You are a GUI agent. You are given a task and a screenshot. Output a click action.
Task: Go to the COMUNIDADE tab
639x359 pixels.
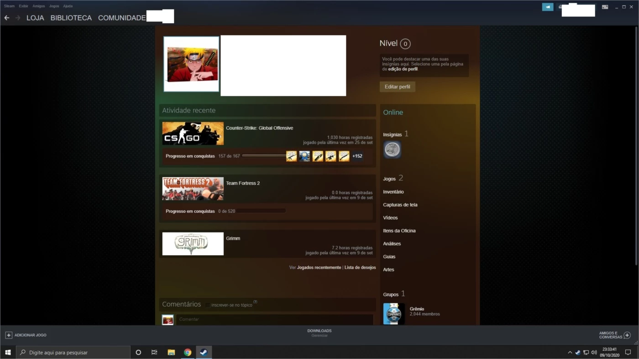(x=122, y=18)
